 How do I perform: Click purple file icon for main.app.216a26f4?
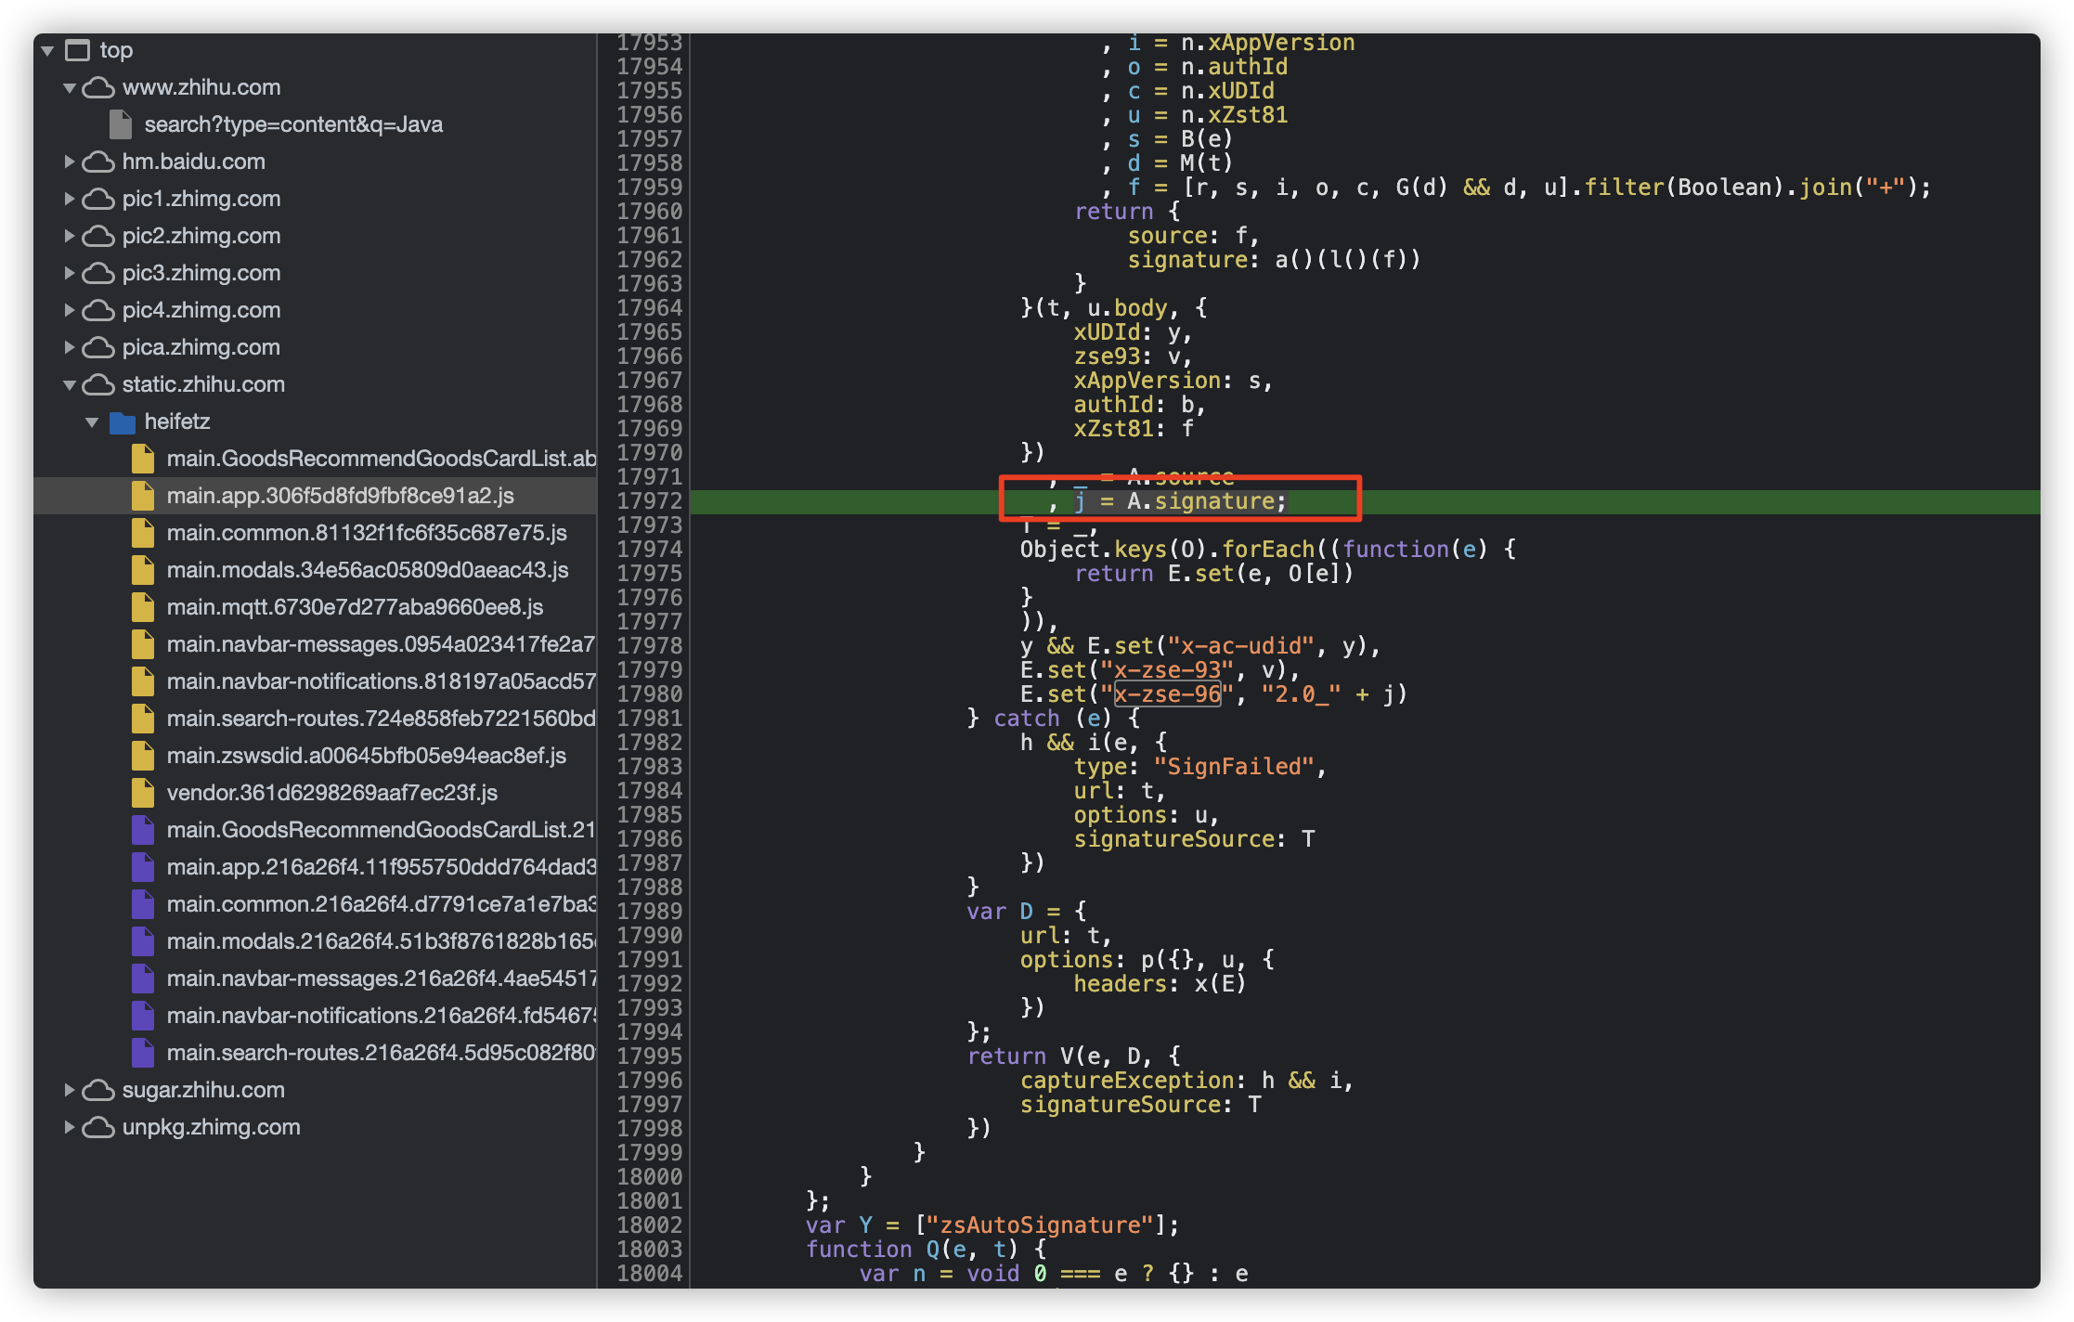143,867
